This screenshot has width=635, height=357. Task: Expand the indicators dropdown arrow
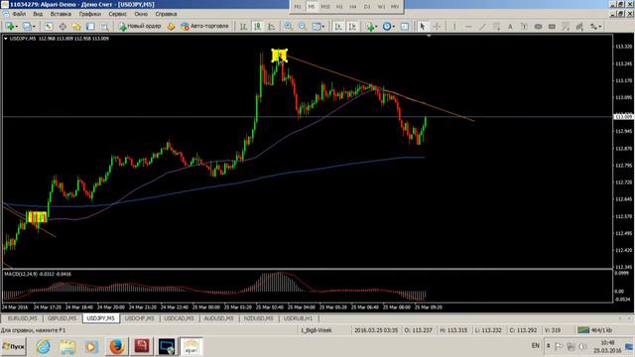(376, 27)
